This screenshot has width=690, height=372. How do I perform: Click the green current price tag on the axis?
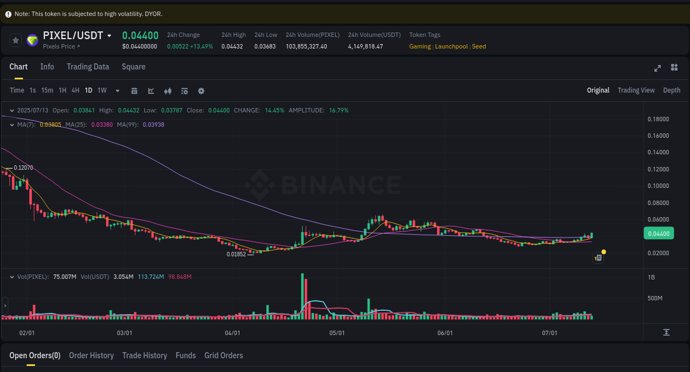coord(659,233)
